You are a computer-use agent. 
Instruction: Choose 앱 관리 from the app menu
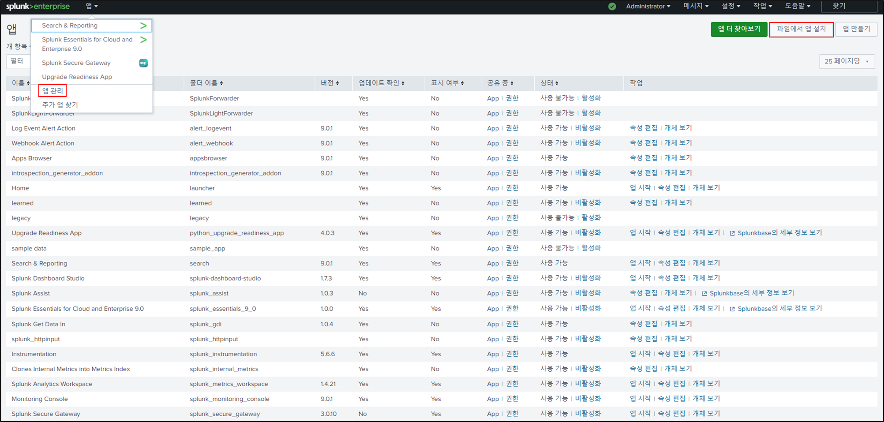coord(52,91)
